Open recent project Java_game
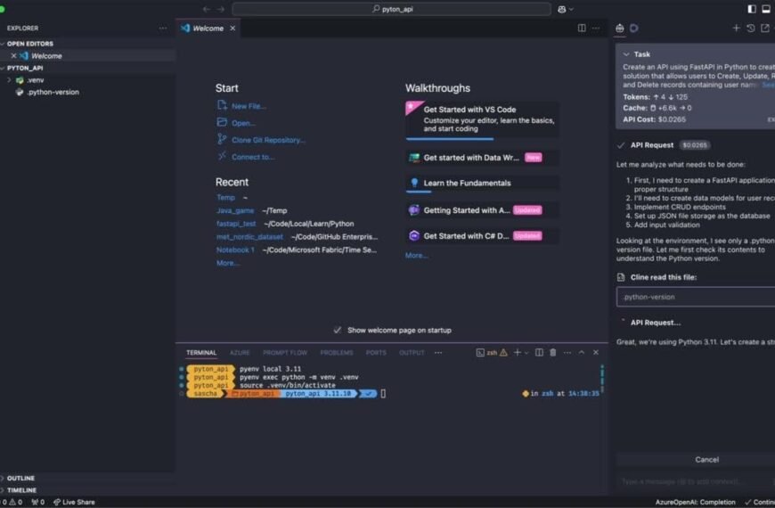The width and height of the screenshot is (775, 508). point(235,210)
